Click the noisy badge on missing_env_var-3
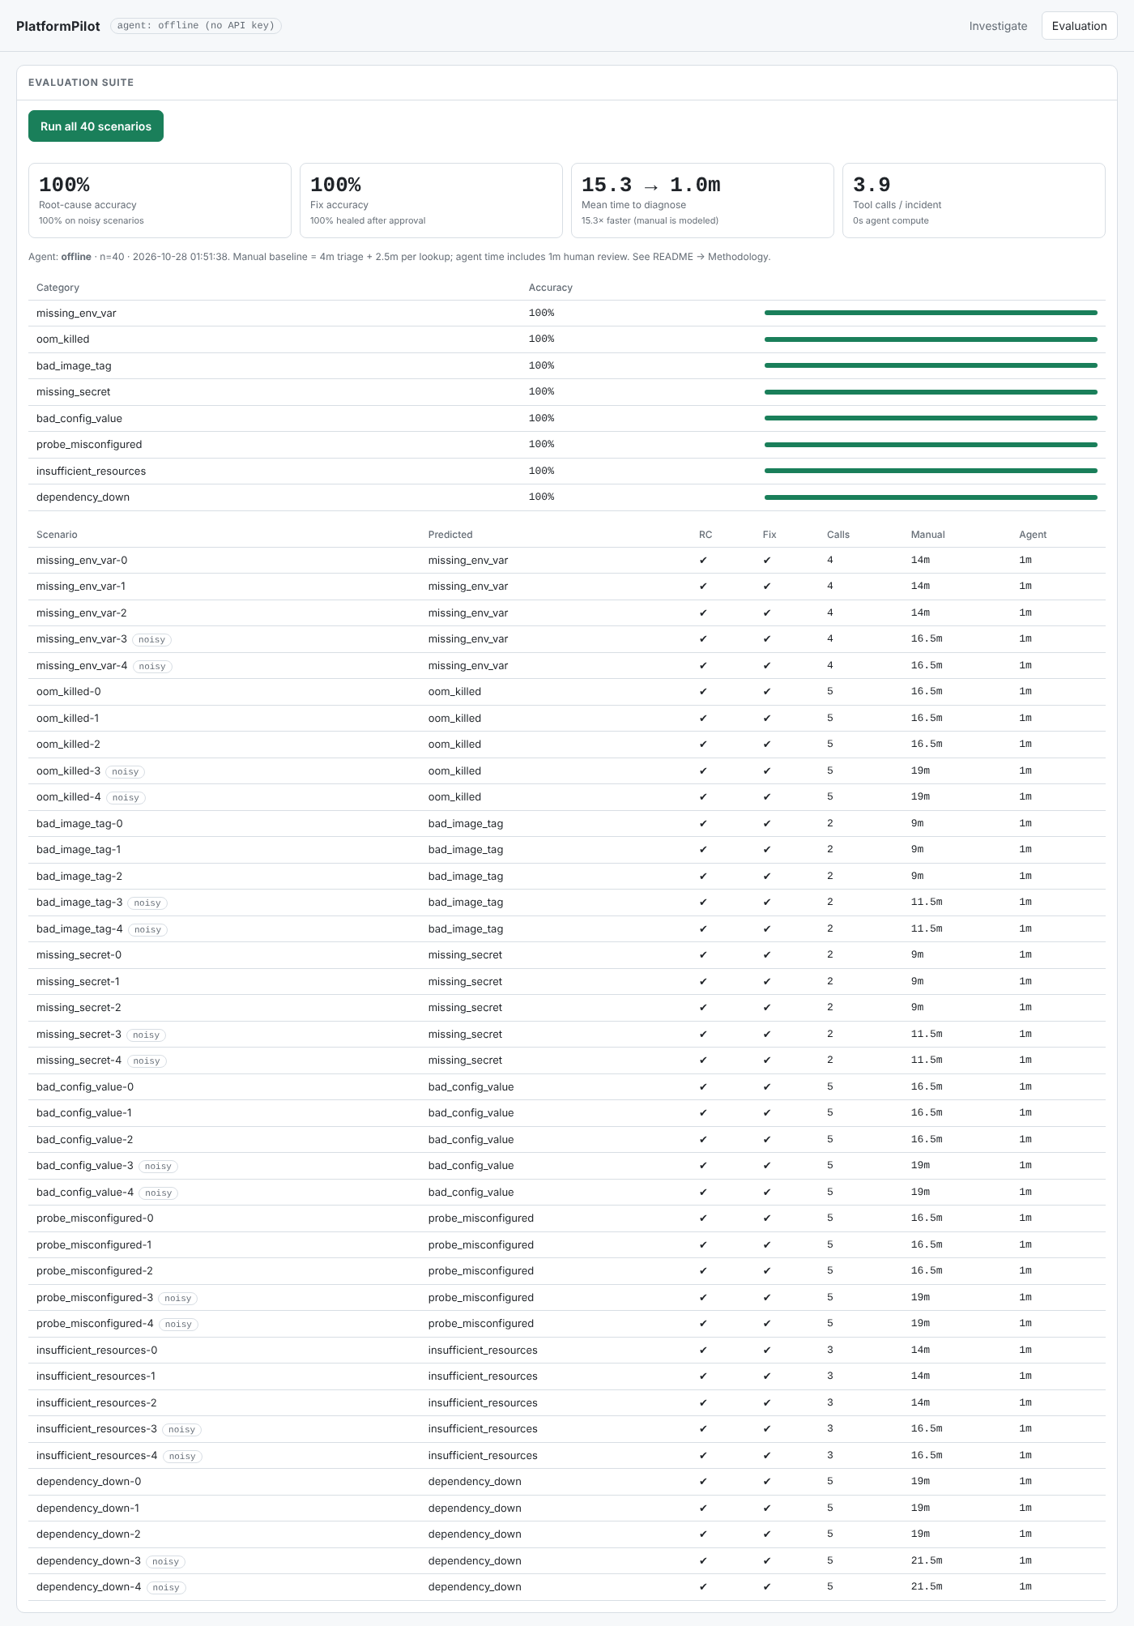This screenshot has width=1134, height=1626. click(x=151, y=640)
